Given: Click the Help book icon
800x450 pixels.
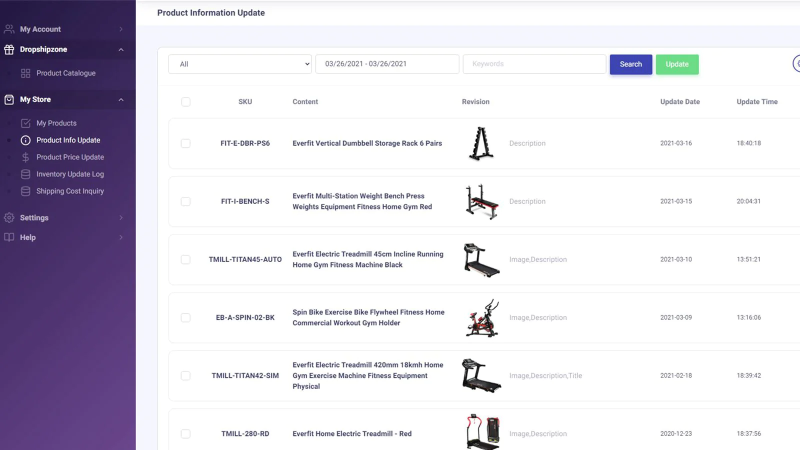Looking at the screenshot, I should coord(8,237).
